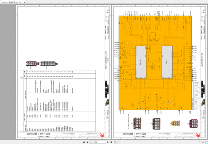
Task: Switch to single page view layout
Action: (x=200, y=142)
